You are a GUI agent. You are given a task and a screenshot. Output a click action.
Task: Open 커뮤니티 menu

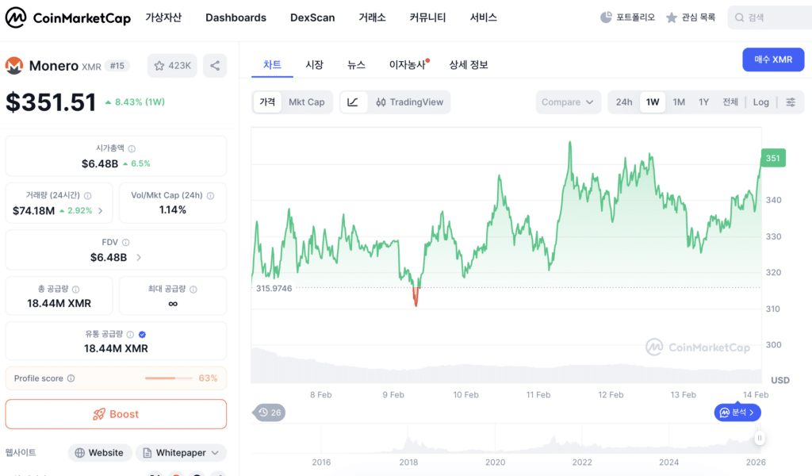click(427, 17)
